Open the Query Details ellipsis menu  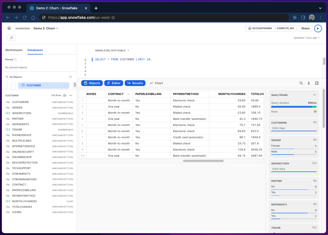pos(314,95)
